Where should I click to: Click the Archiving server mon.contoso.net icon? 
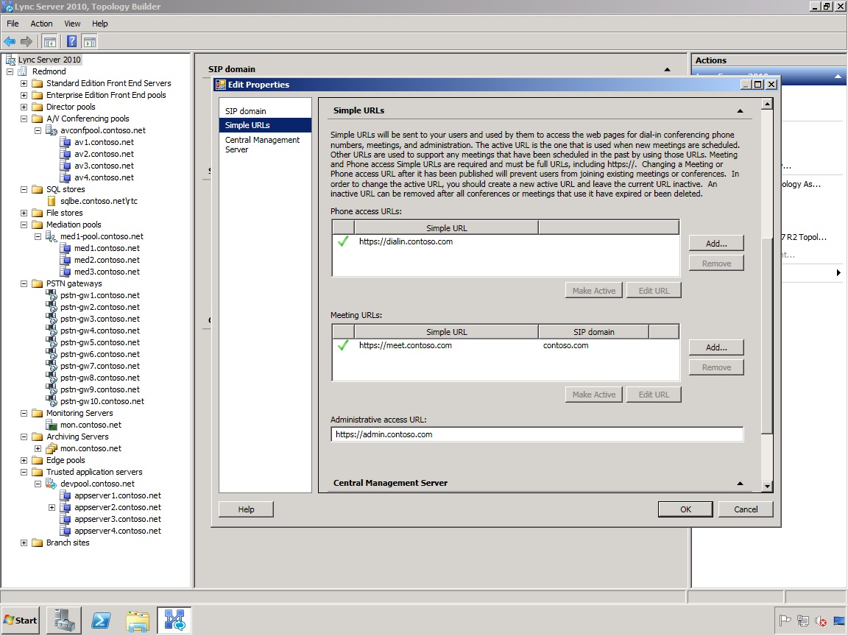(52, 448)
